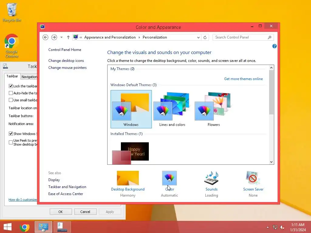Image resolution: width=311 pixels, height=233 pixels.
Task: Click the Forward navigation arrow
Action: click(x=54, y=37)
